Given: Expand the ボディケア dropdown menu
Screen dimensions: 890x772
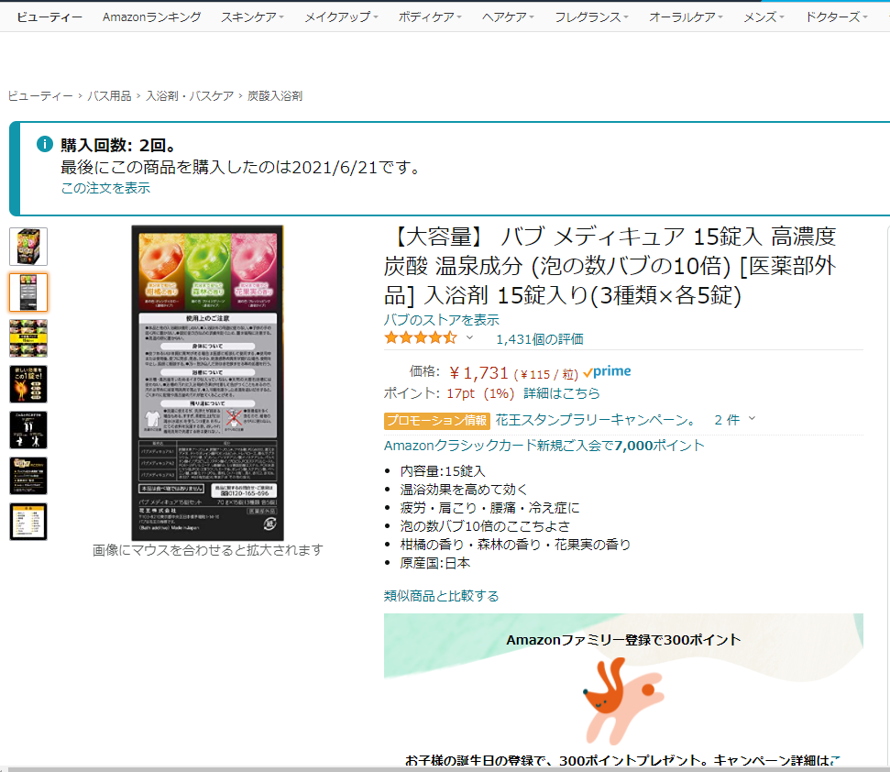Looking at the screenshot, I should [430, 17].
